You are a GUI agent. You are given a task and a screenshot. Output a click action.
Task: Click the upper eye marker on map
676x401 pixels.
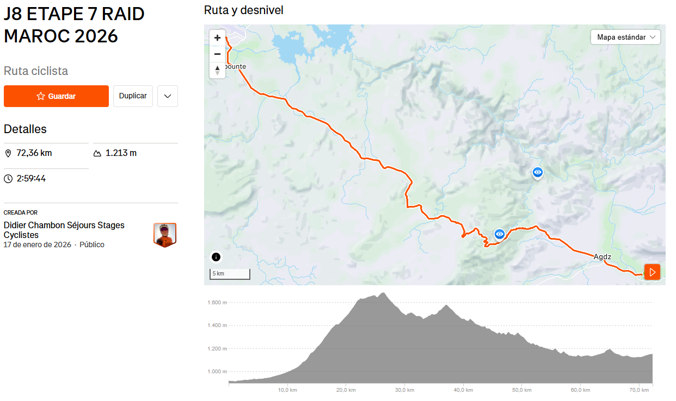[x=538, y=173]
